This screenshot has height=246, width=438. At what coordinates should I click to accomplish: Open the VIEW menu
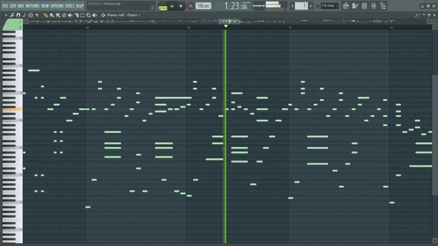pos(45,6)
